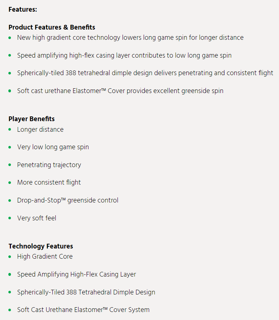Click Soft Cast Urethane Elastomer Cover System text
Screen dimensions: 279x320
[x=83, y=310]
